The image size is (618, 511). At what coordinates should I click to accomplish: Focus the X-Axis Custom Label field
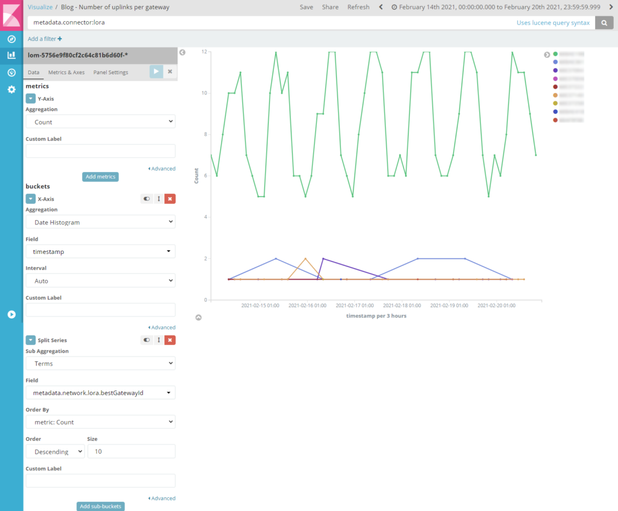(x=101, y=310)
